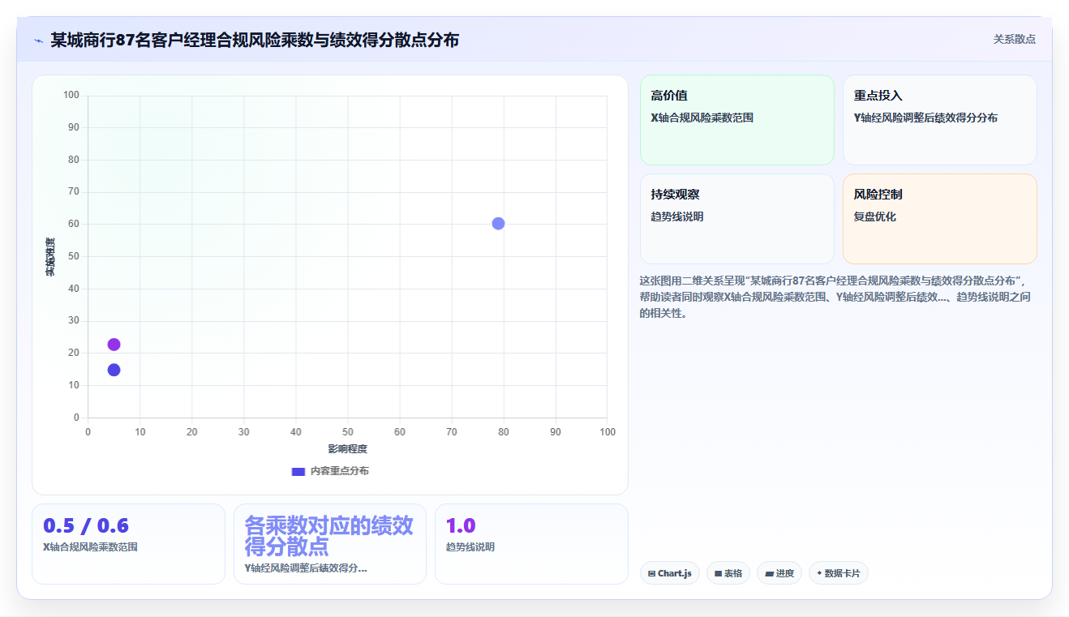Open the 重点投入 quadrant card

(x=939, y=120)
